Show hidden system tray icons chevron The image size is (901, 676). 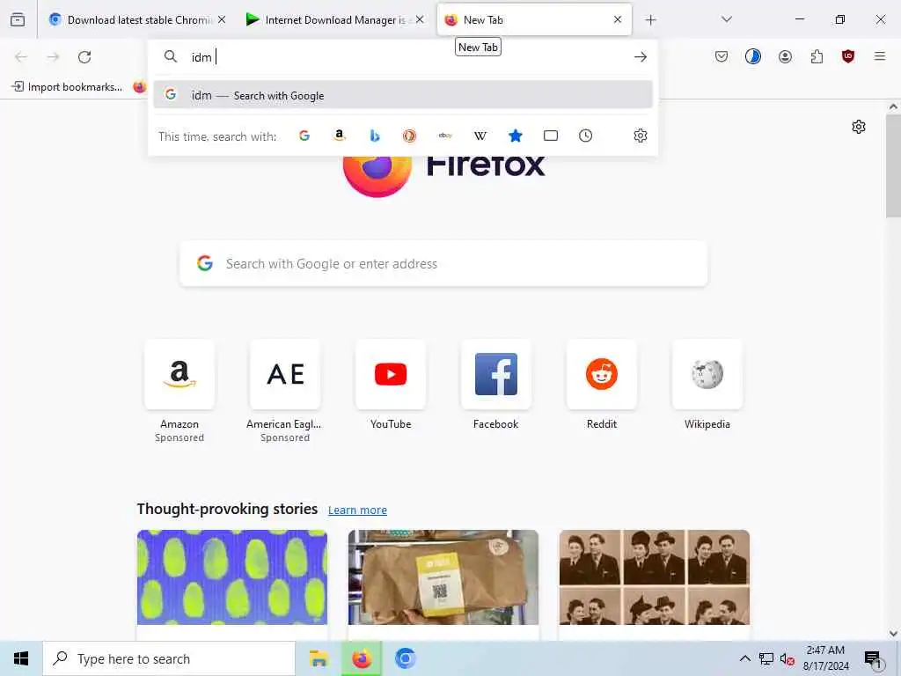click(744, 658)
